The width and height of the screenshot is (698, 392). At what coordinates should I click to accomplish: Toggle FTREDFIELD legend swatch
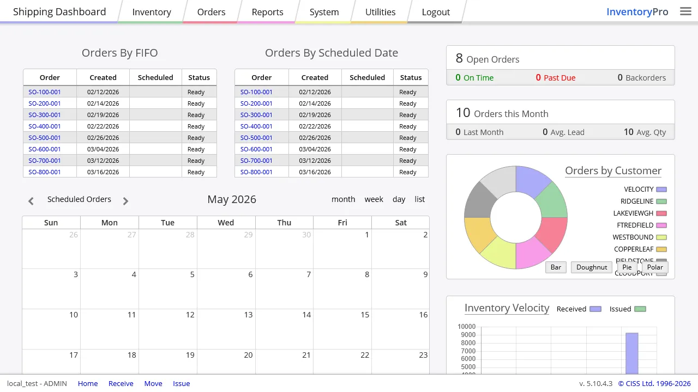(x=661, y=225)
